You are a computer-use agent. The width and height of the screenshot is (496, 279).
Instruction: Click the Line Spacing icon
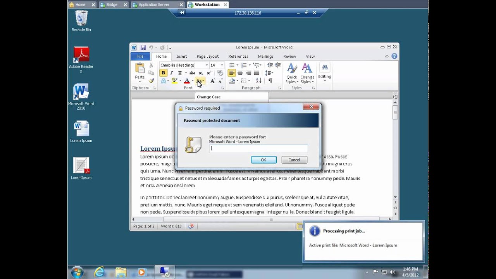click(268, 73)
